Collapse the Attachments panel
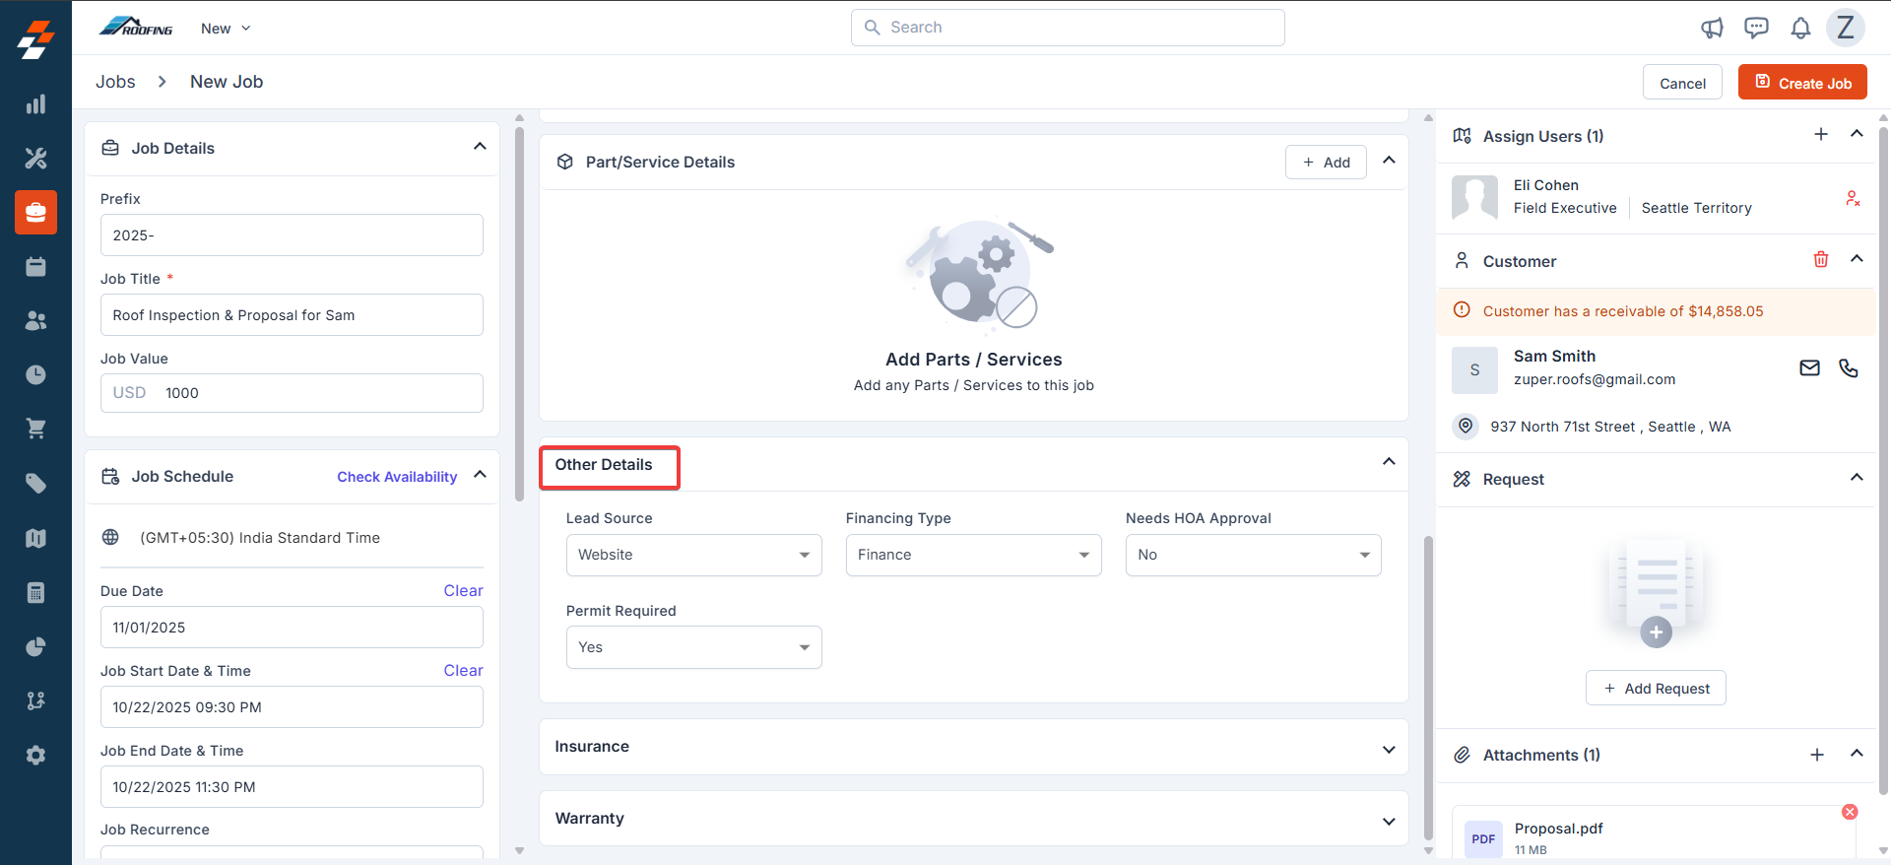Image resolution: width=1891 pixels, height=865 pixels. (x=1857, y=754)
